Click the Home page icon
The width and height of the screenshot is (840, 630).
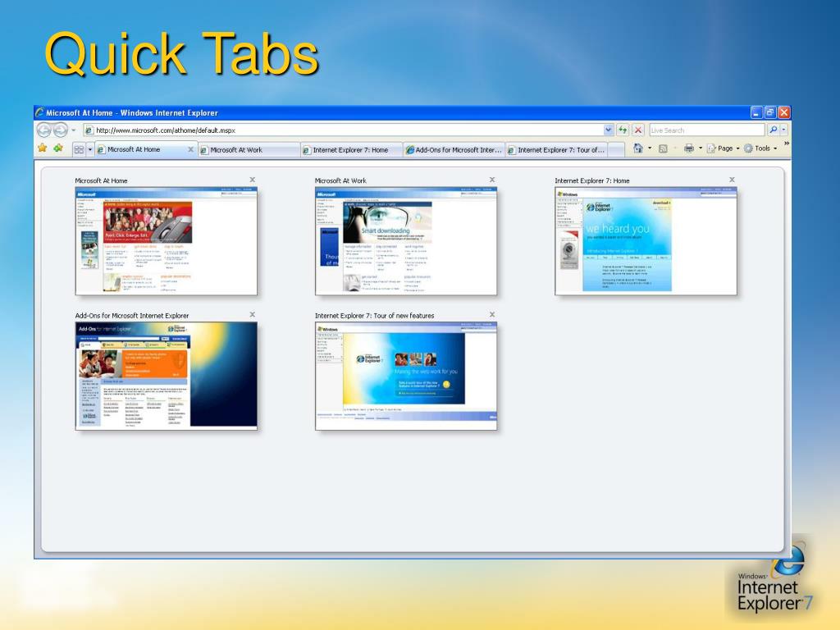[638, 148]
